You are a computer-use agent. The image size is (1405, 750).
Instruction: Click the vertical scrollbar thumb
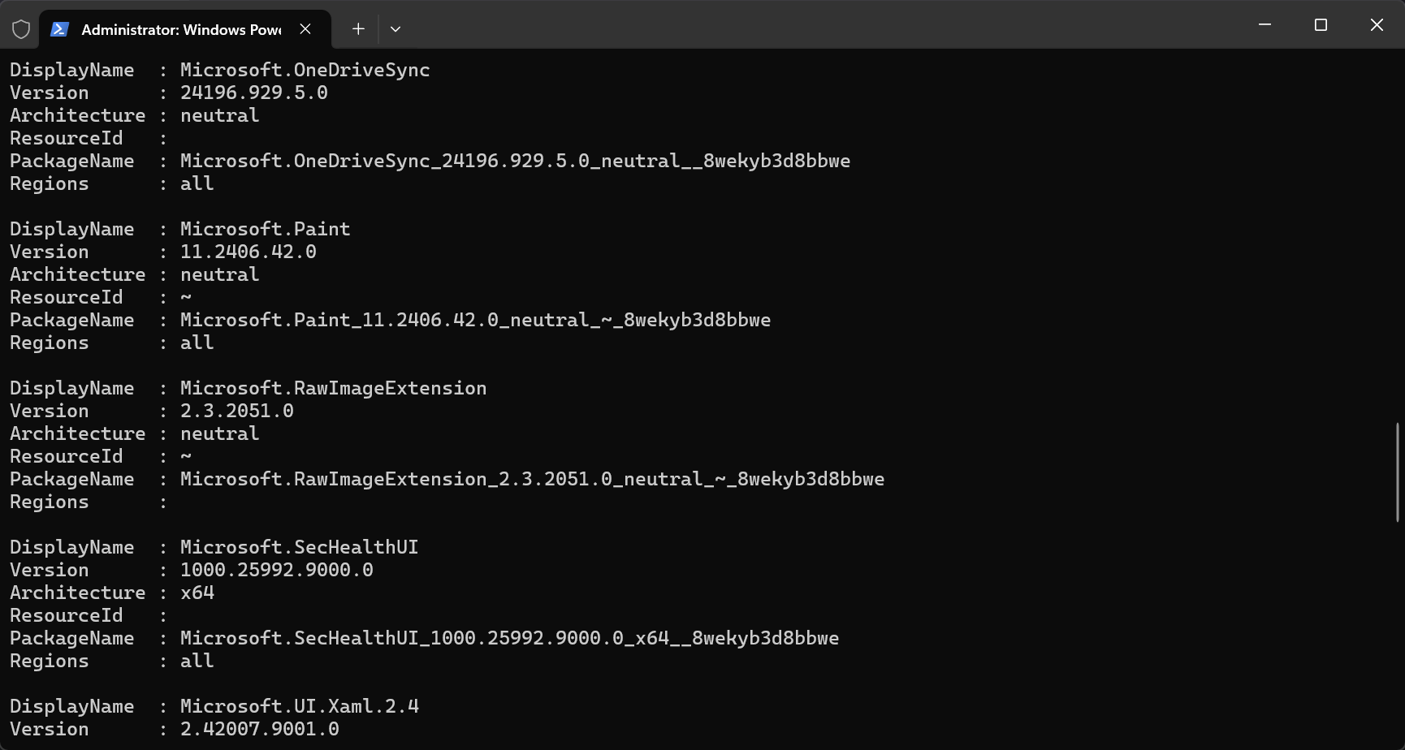pyautogui.click(x=1398, y=472)
